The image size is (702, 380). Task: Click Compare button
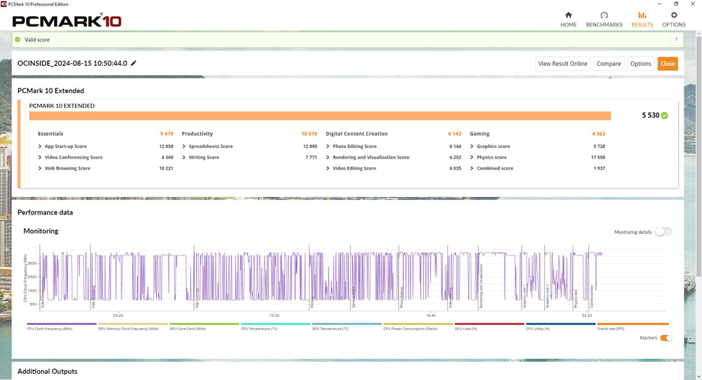(x=609, y=64)
